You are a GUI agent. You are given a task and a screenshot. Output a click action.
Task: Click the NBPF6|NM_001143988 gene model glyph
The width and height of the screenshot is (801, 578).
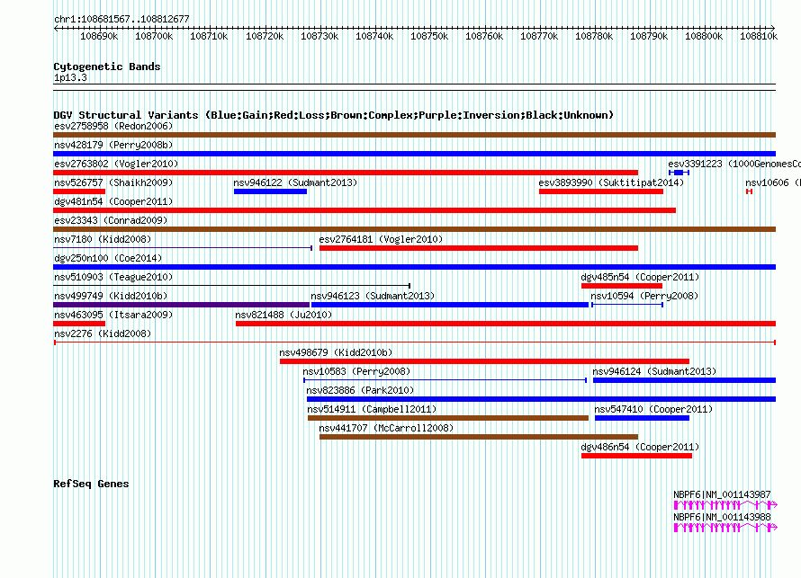pyautogui.click(x=725, y=528)
